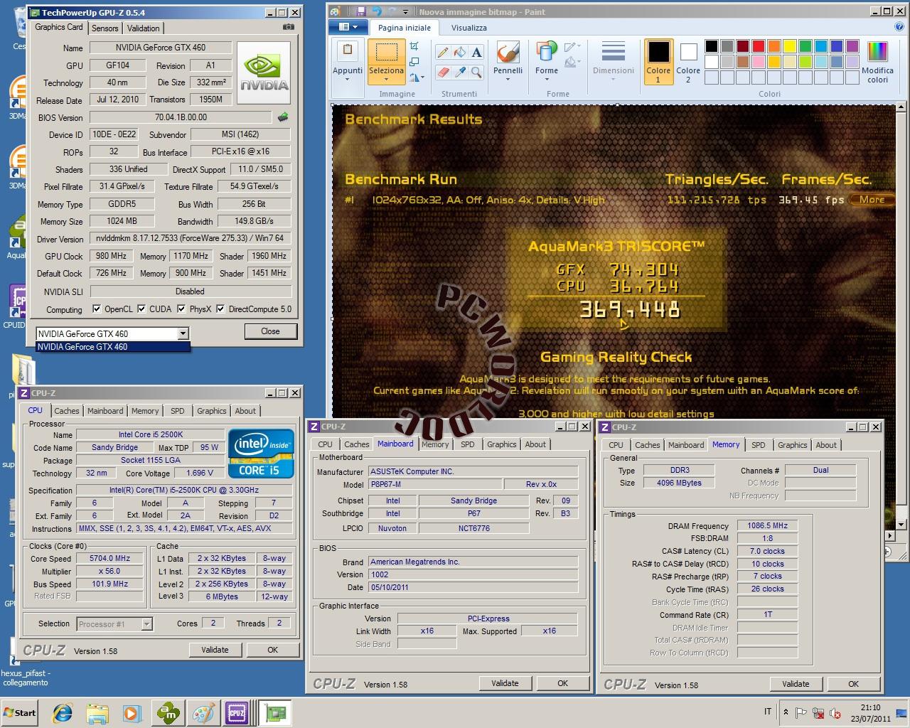Click the Appunti clipboard paste icon
This screenshot has width=910, height=728.
tap(348, 51)
